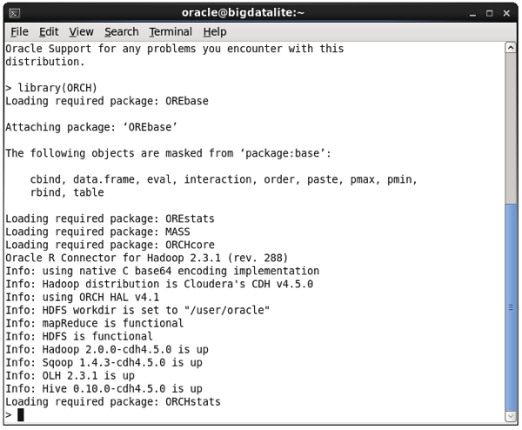Click 'Loading required package: ORCHstats' line
The image size is (522, 430).
(113, 401)
